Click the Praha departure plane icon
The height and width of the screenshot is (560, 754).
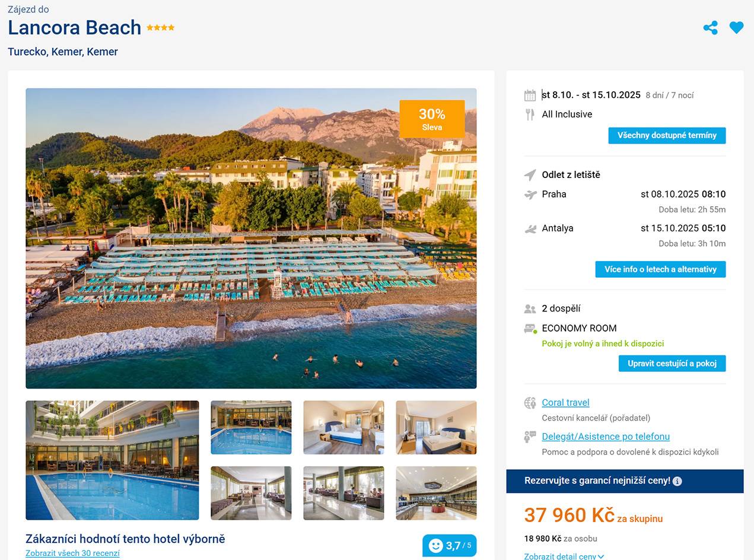[530, 195]
